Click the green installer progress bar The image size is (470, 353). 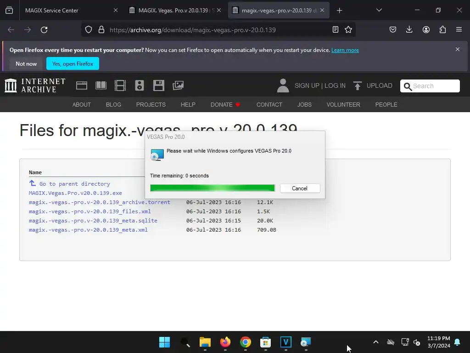pos(213,188)
